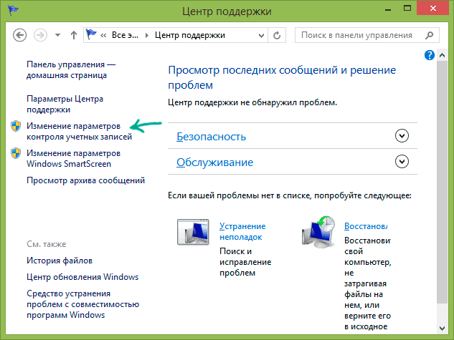
Task: Expand the 'Безопасность' section heading
Action: (x=211, y=136)
